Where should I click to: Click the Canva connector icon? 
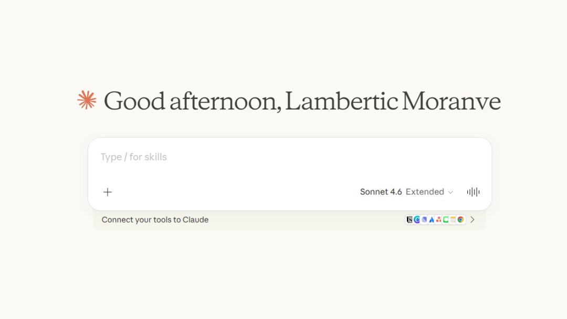click(x=417, y=220)
